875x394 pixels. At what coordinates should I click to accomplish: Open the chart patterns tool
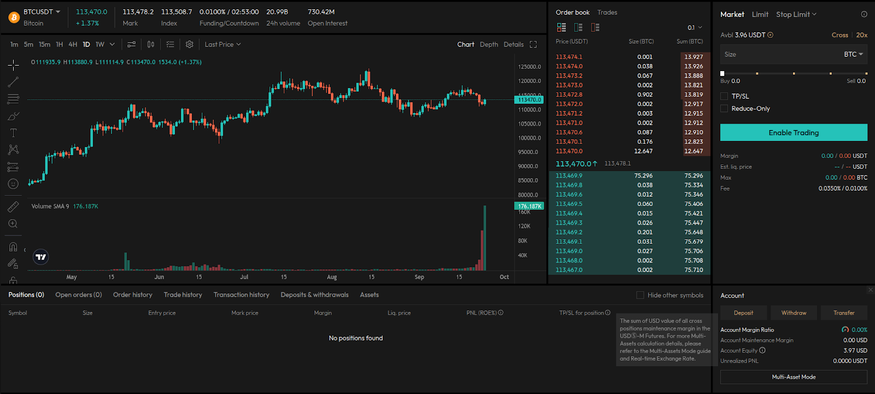tap(13, 150)
